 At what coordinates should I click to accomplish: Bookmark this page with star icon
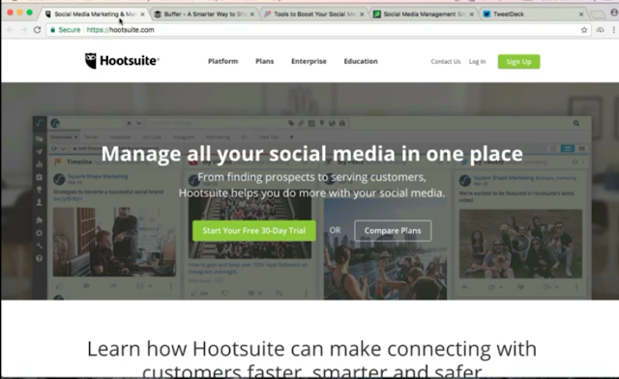click(x=584, y=30)
